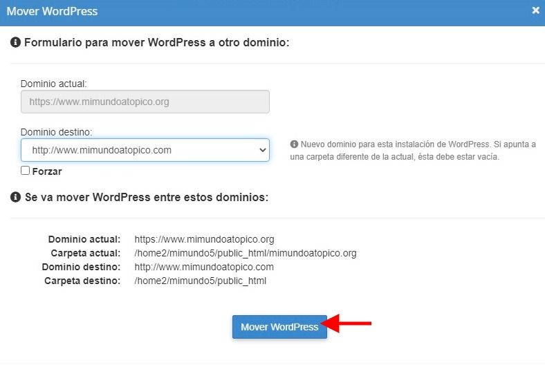
Task: Click the Mover WordPress dialog title
Action: (52, 11)
